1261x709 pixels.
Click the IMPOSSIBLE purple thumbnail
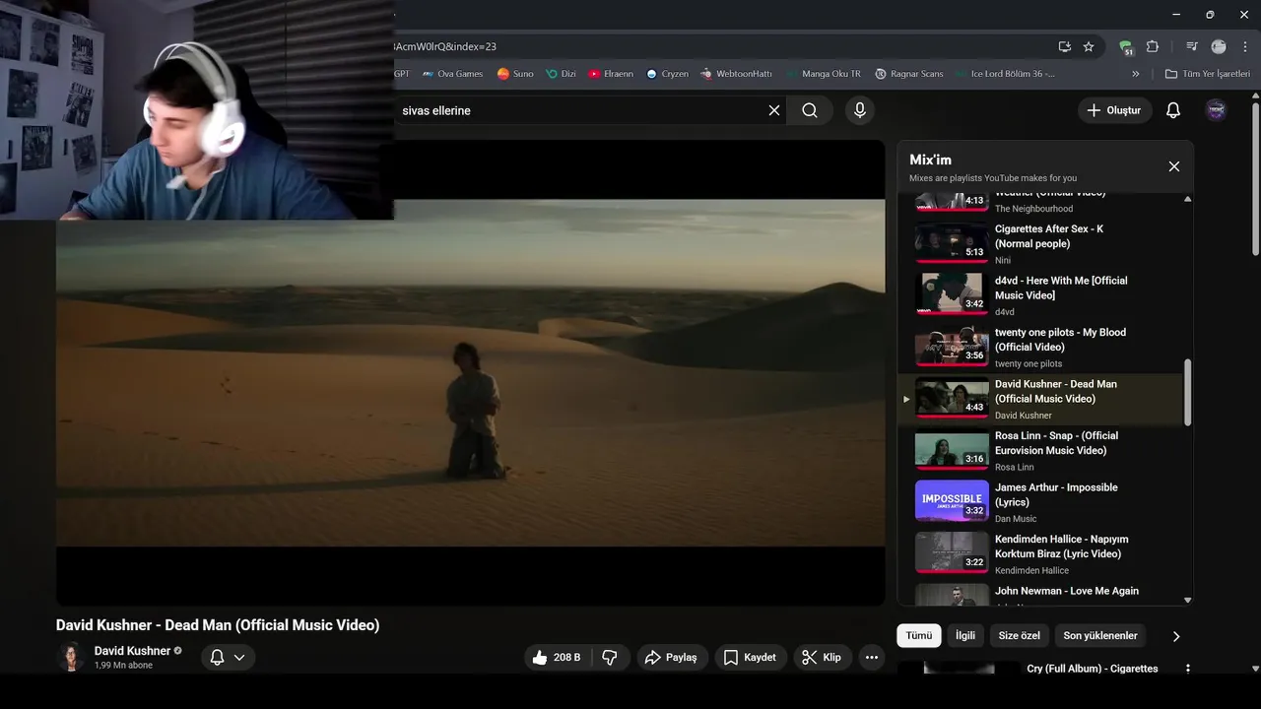[952, 500]
